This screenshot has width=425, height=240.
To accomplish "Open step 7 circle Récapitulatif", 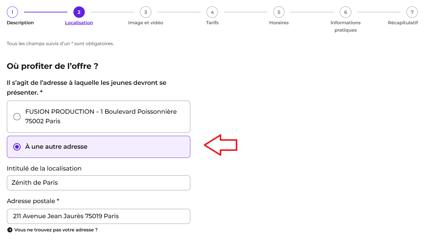I will (x=412, y=12).
